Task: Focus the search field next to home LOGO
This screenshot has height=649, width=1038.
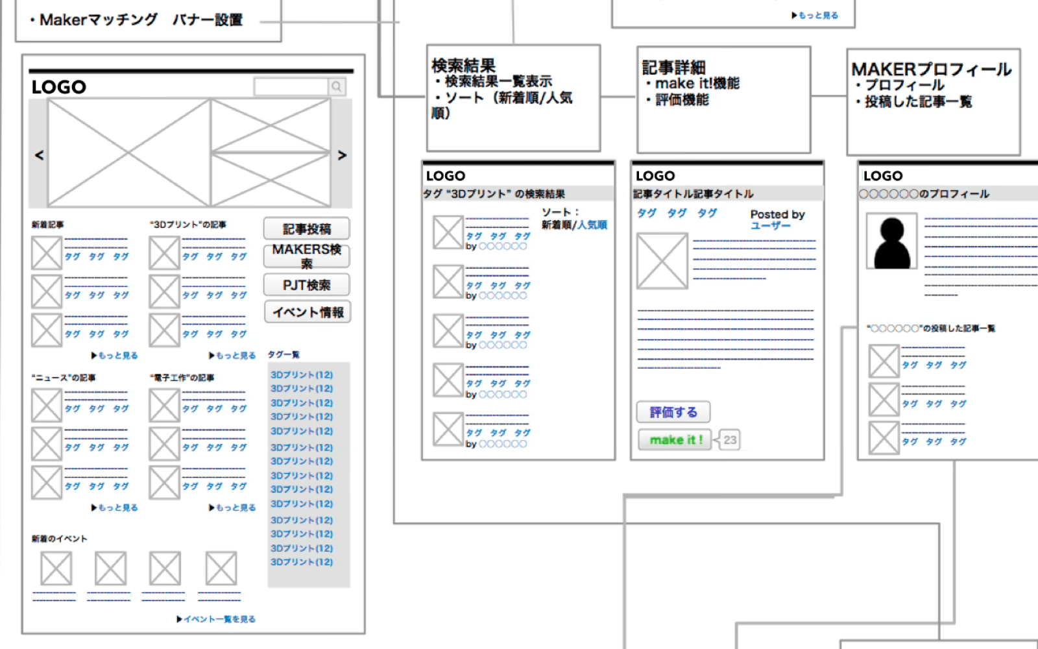Action: pyautogui.click(x=291, y=87)
